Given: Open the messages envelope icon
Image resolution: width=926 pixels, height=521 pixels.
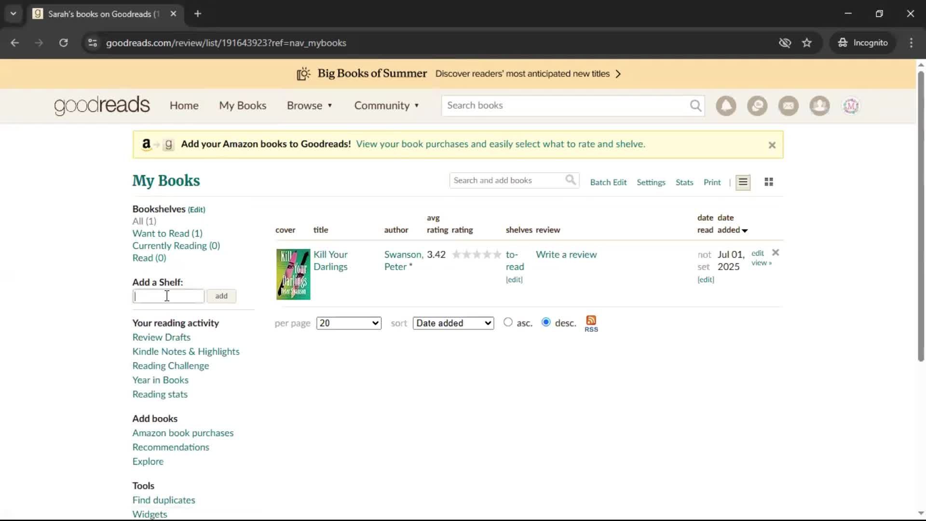Looking at the screenshot, I should pyautogui.click(x=789, y=106).
